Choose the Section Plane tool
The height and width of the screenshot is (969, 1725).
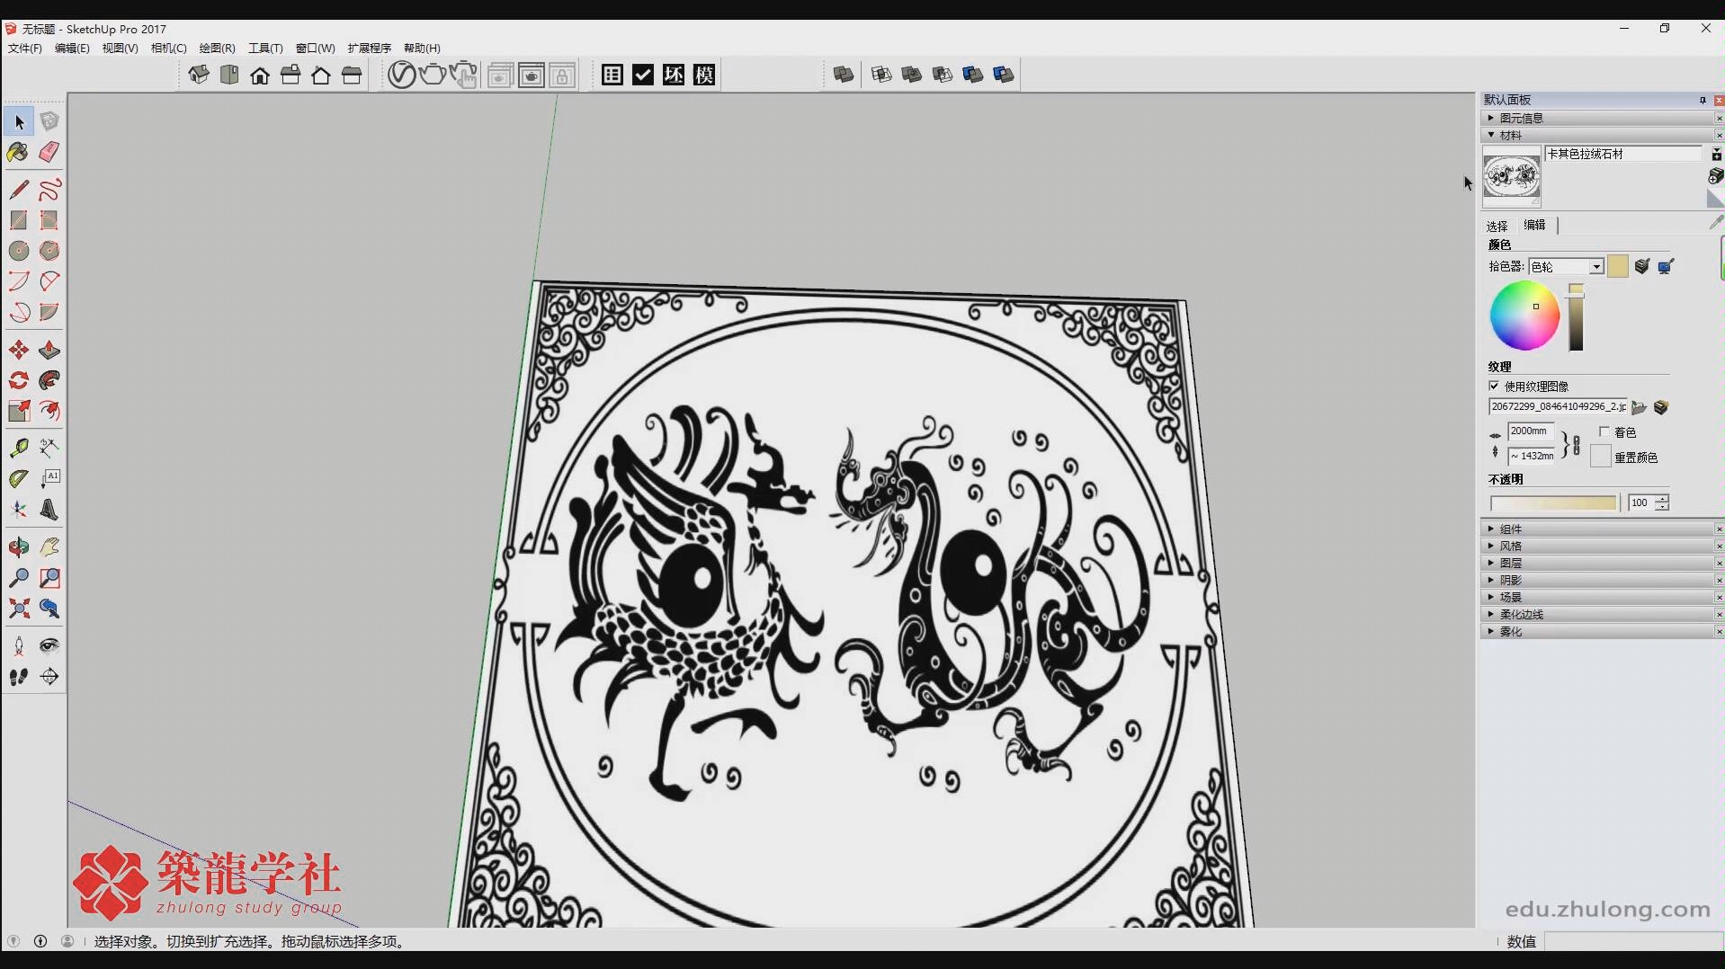pyautogui.click(x=49, y=677)
